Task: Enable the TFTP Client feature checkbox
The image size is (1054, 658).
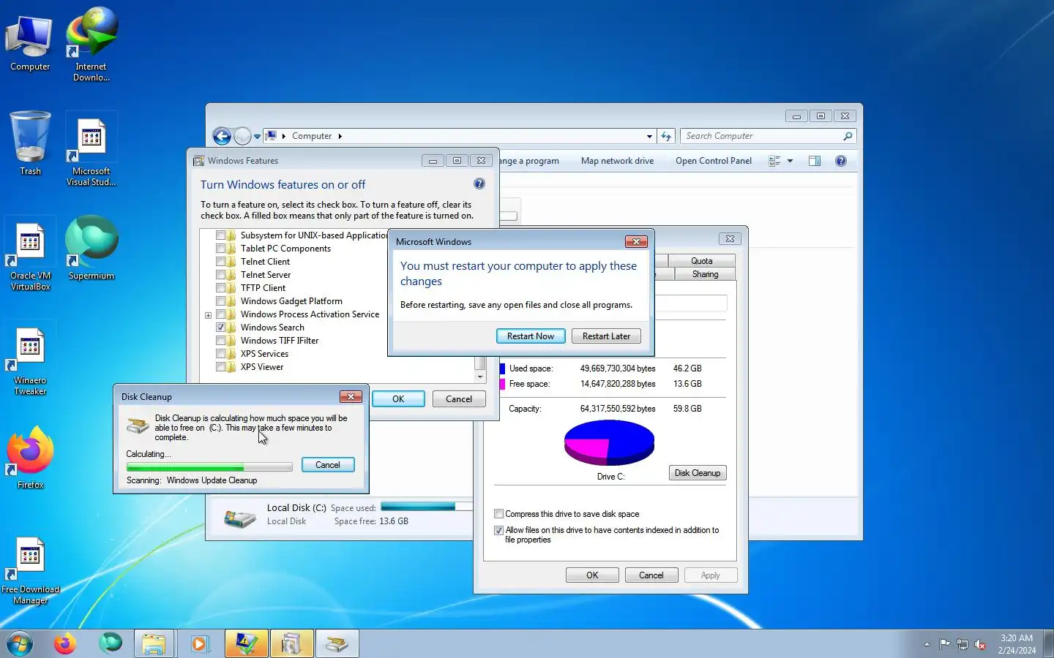Action: pos(220,288)
